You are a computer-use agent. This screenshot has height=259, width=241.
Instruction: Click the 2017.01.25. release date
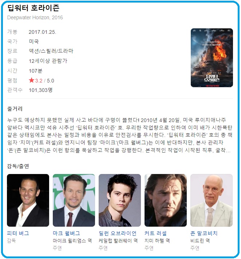tap(42, 32)
